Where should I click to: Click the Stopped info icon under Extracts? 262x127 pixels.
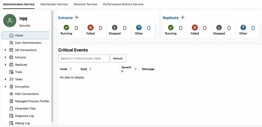[x=115, y=27]
